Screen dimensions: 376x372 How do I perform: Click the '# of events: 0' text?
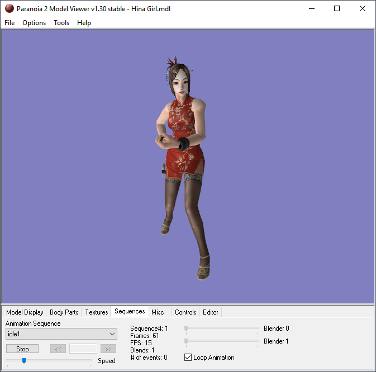149,357
